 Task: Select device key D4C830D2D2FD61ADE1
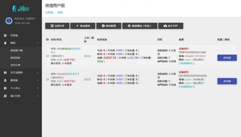tap(193, 76)
